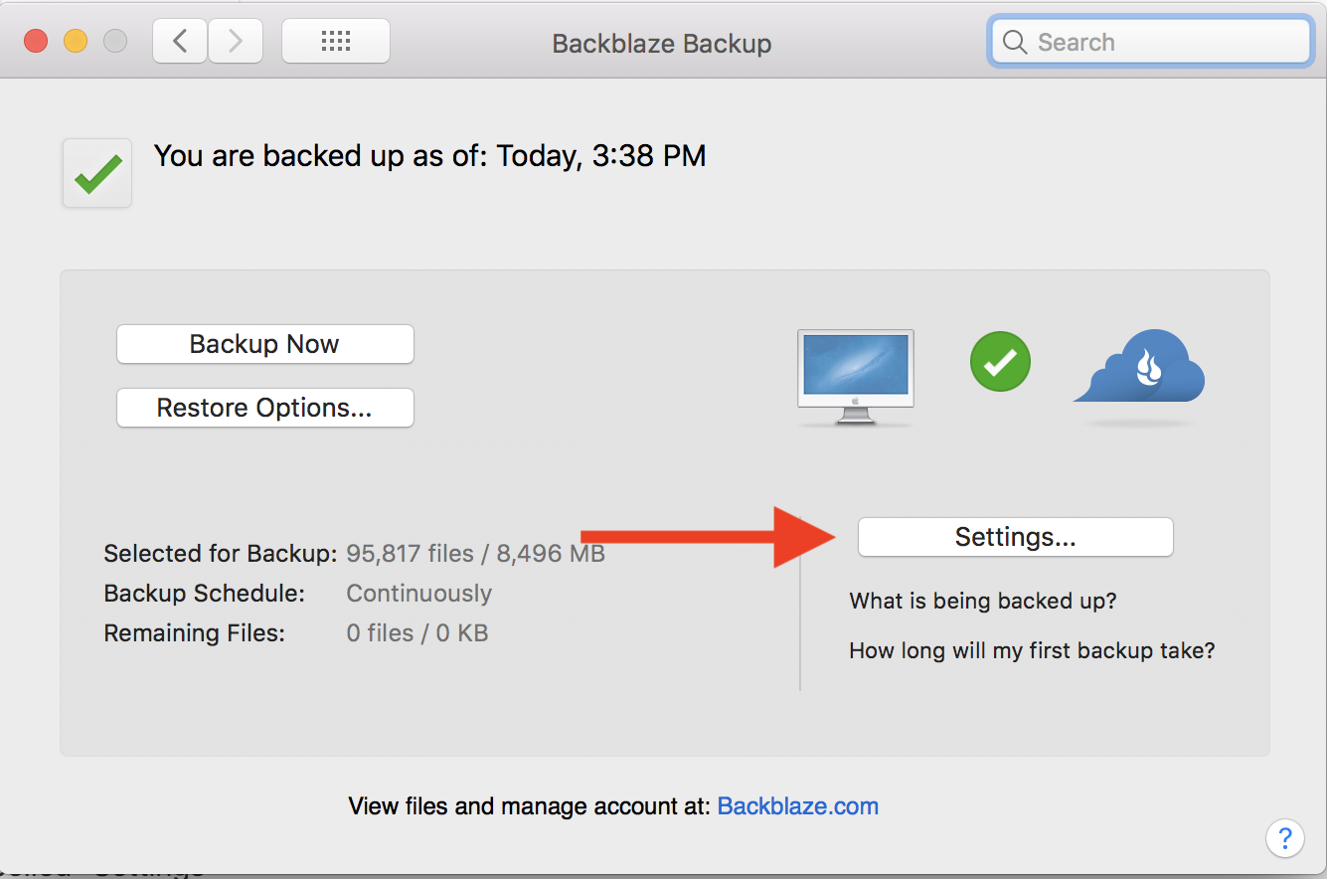Viewport: 1327px width, 879px height.
Task: Click the 'What is being backed up?' link
Action: 983,601
